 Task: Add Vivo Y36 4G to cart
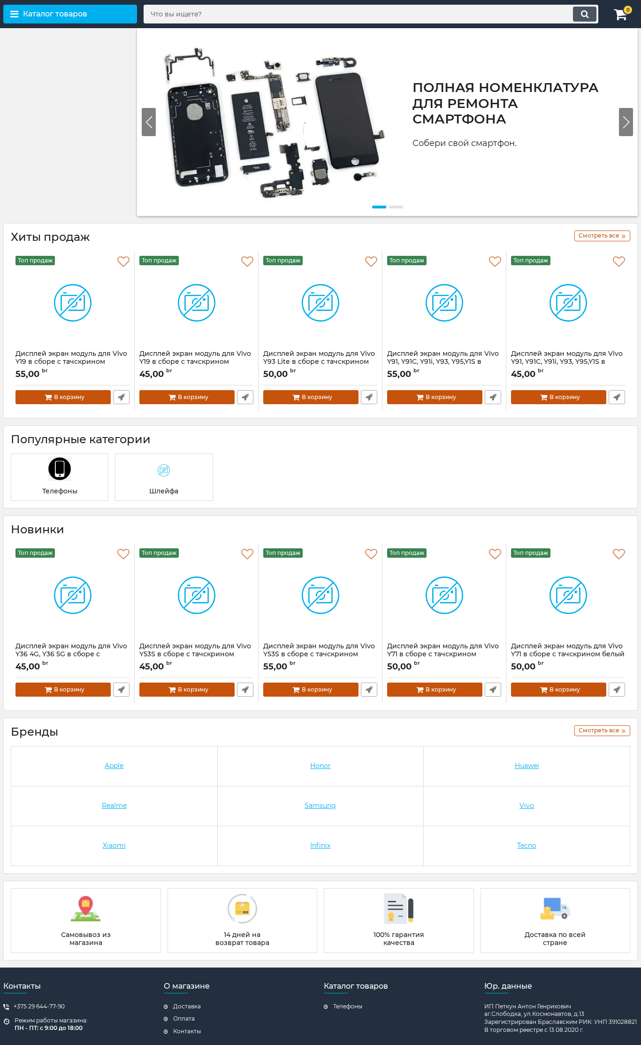(x=63, y=690)
